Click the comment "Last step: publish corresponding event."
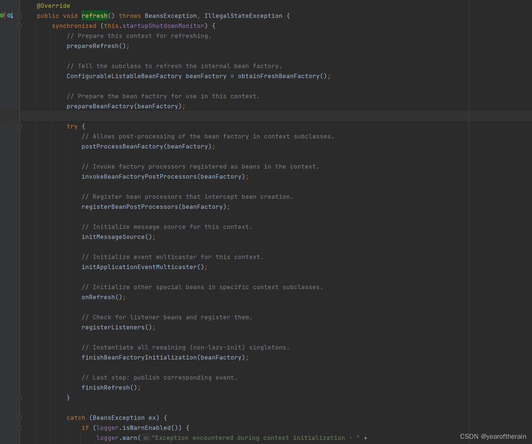The width and height of the screenshot is (532, 444). click(159, 378)
